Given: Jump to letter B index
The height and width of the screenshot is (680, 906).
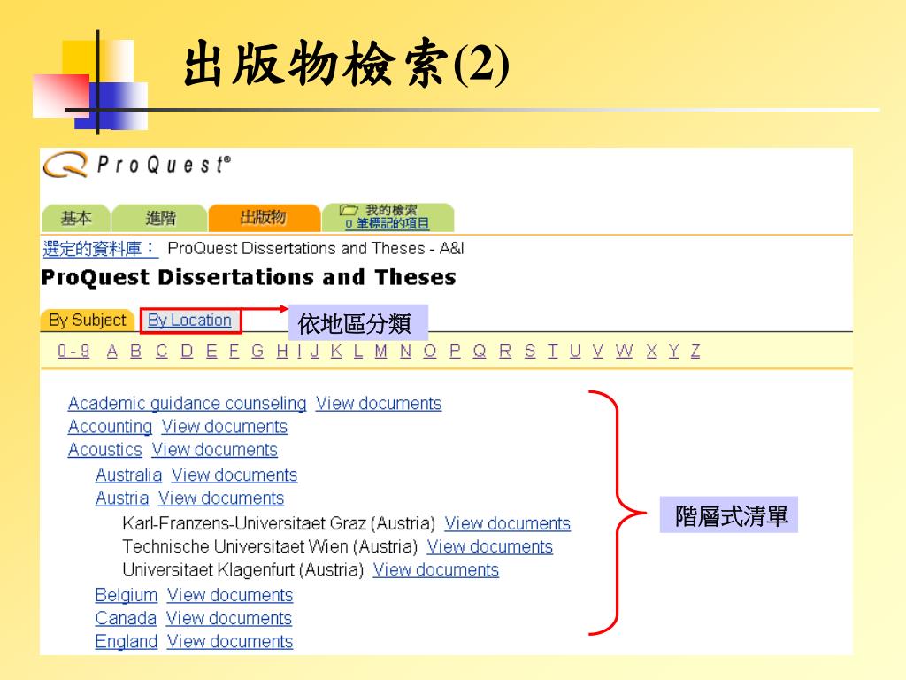Looking at the screenshot, I should 135,351.
